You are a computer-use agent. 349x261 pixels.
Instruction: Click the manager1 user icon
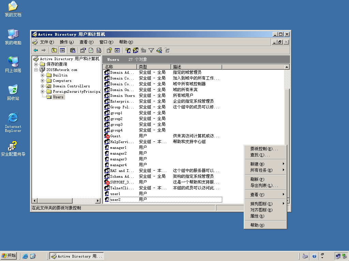(107, 147)
